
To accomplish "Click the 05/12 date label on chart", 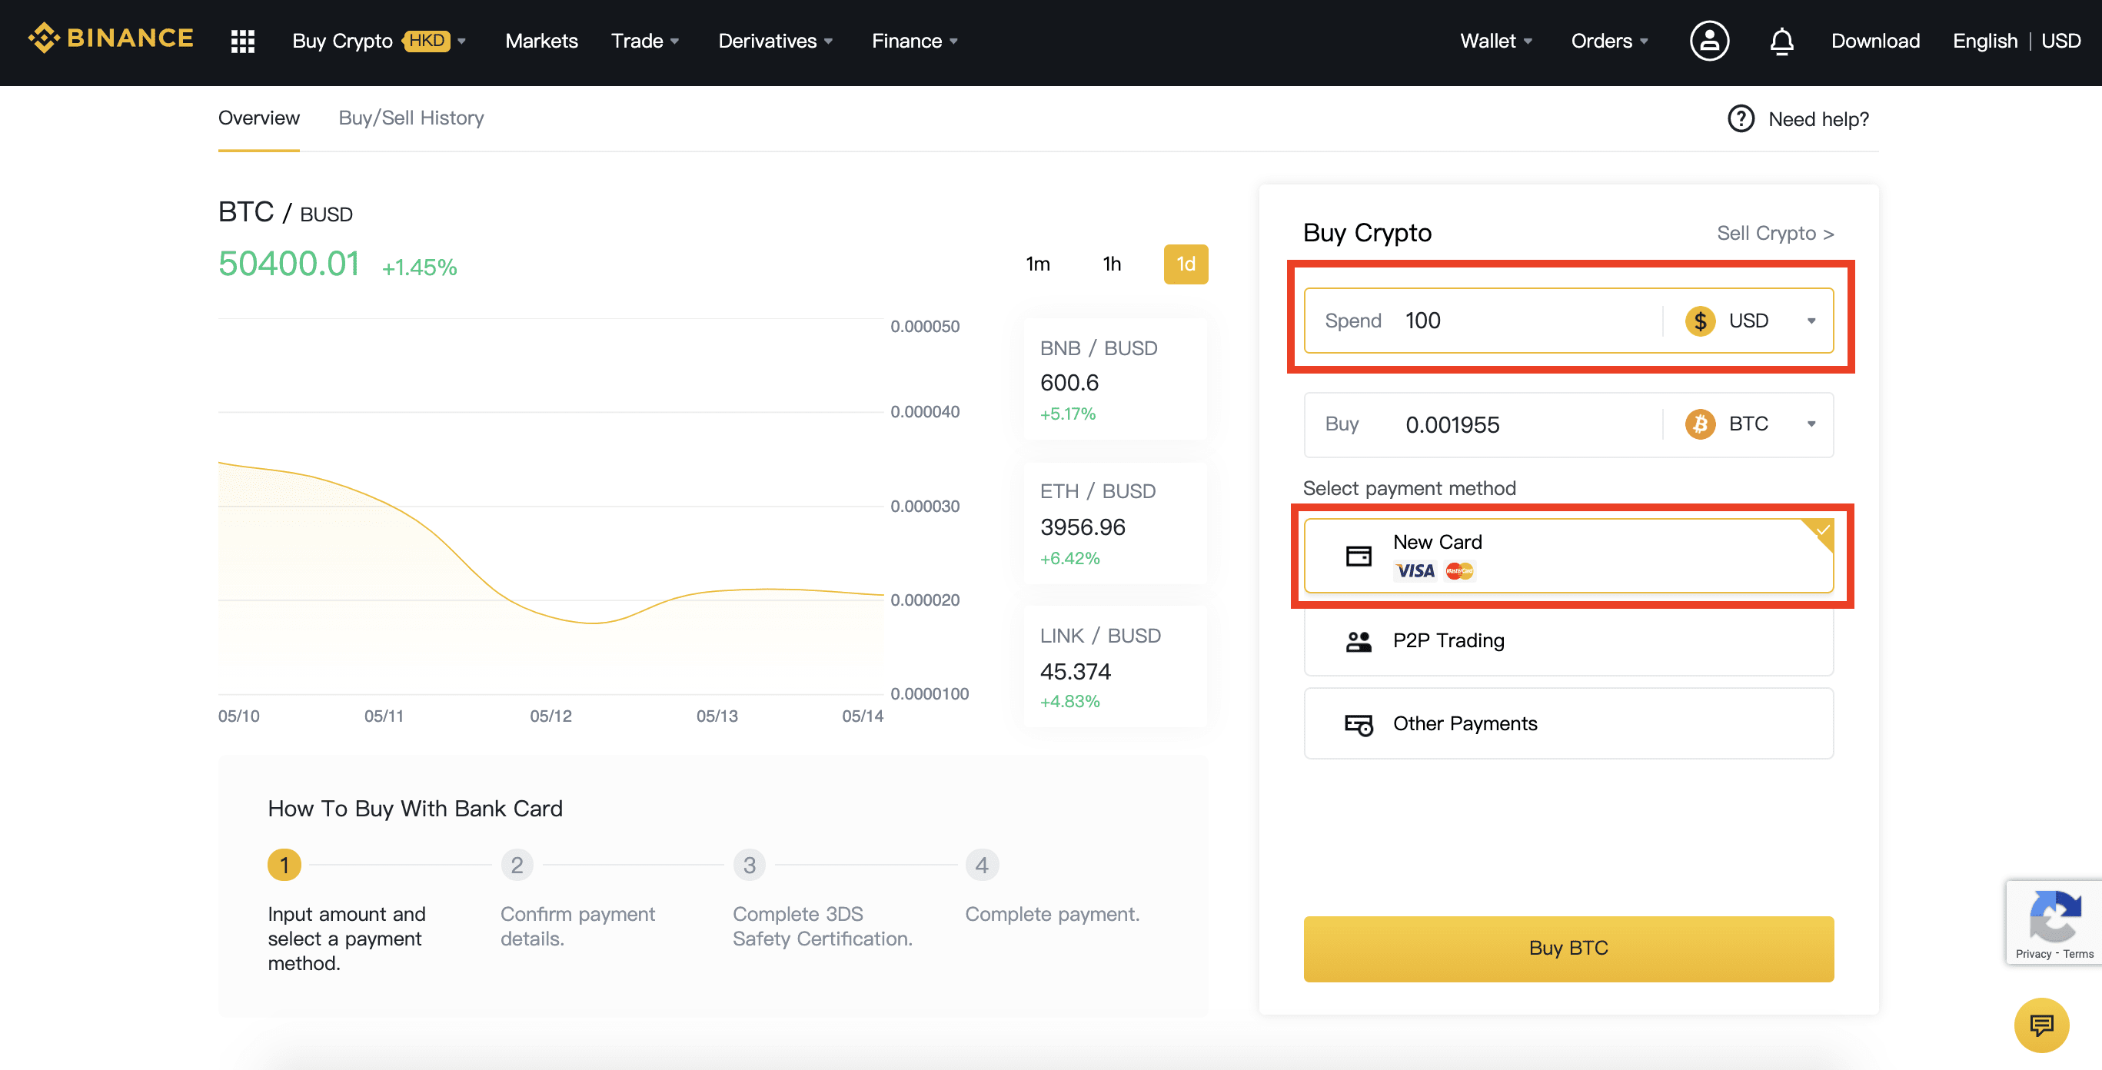I will (x=550, y=716).
